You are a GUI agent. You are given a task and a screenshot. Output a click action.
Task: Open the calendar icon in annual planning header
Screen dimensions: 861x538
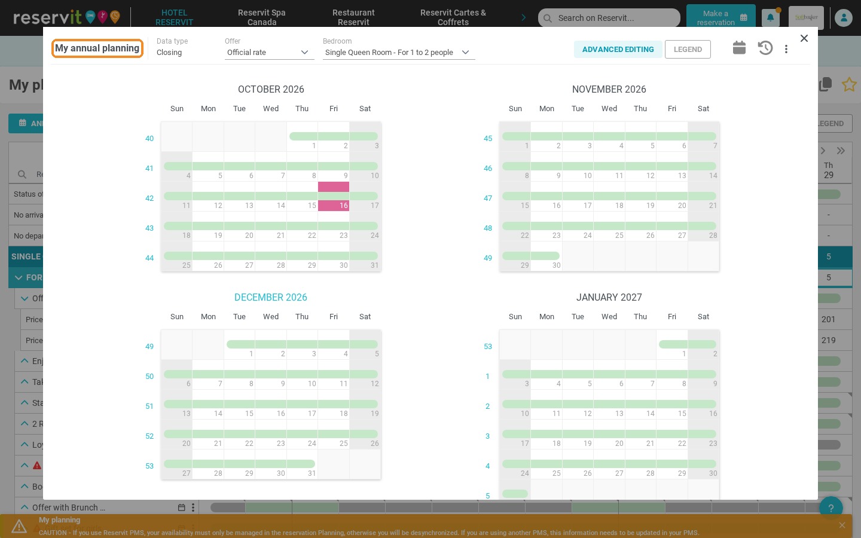pyautogui.click(x=739, y=48)
